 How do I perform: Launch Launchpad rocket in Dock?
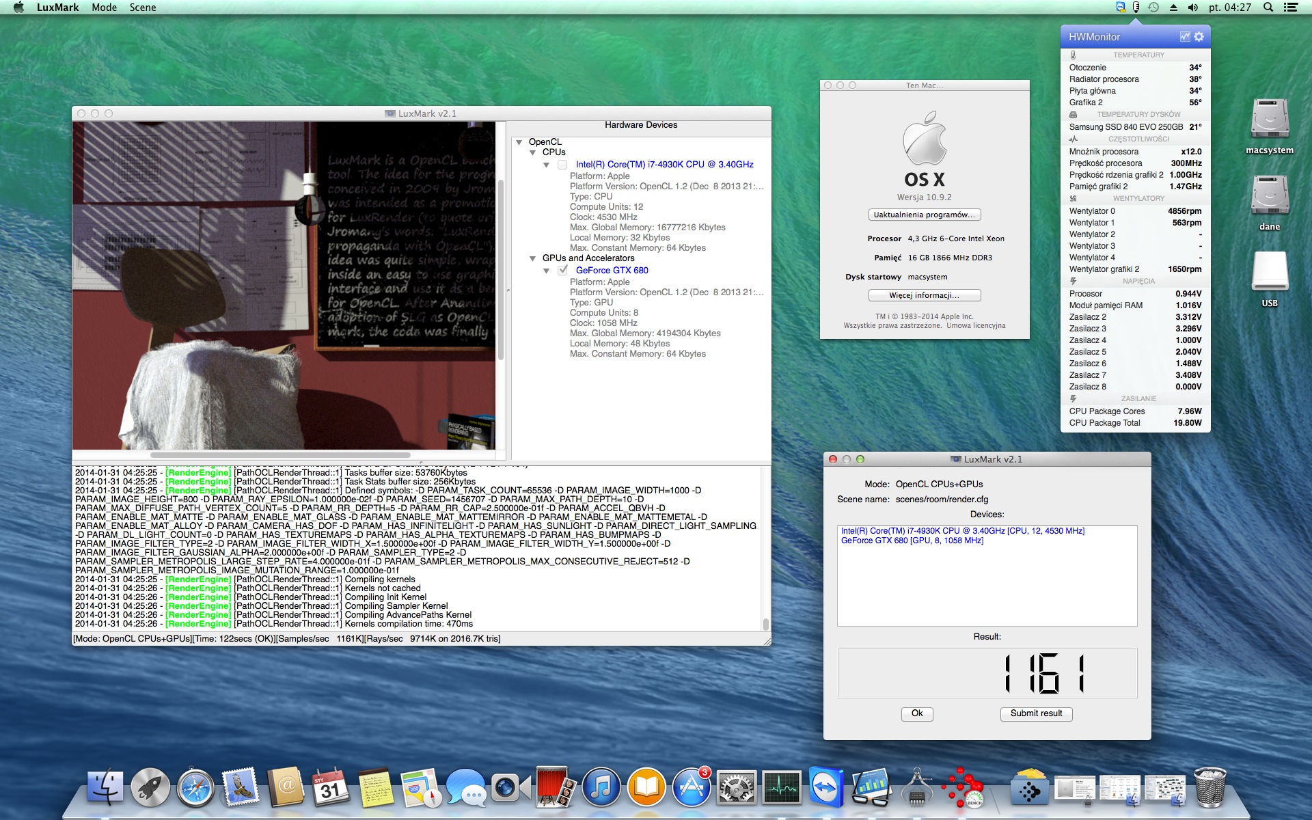tap(150, 787)
